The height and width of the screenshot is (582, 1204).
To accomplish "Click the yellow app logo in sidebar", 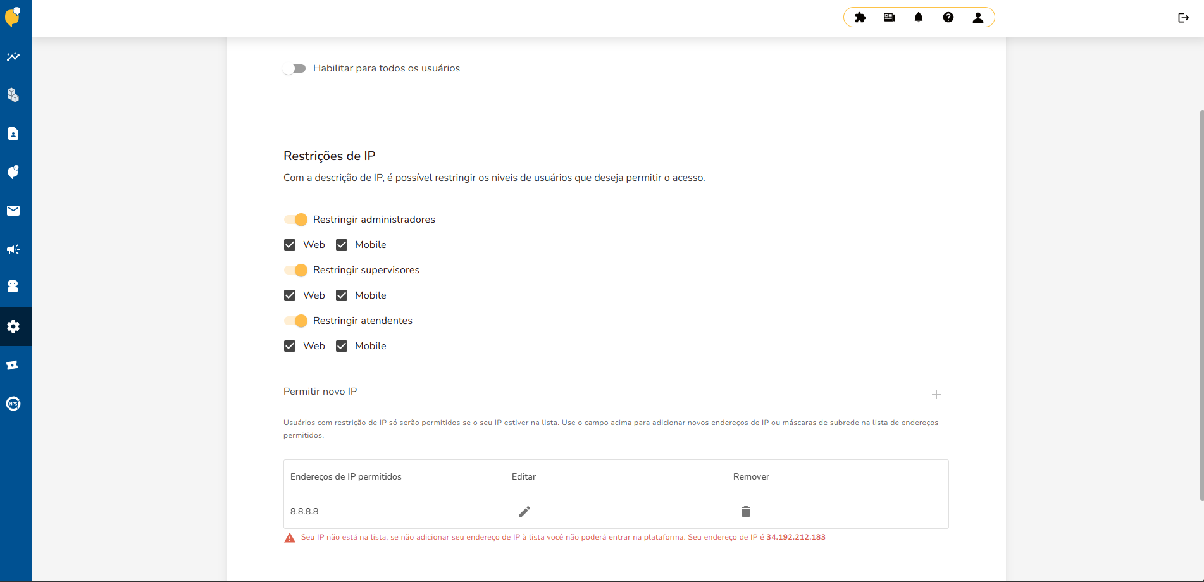I will click(13, 16).
